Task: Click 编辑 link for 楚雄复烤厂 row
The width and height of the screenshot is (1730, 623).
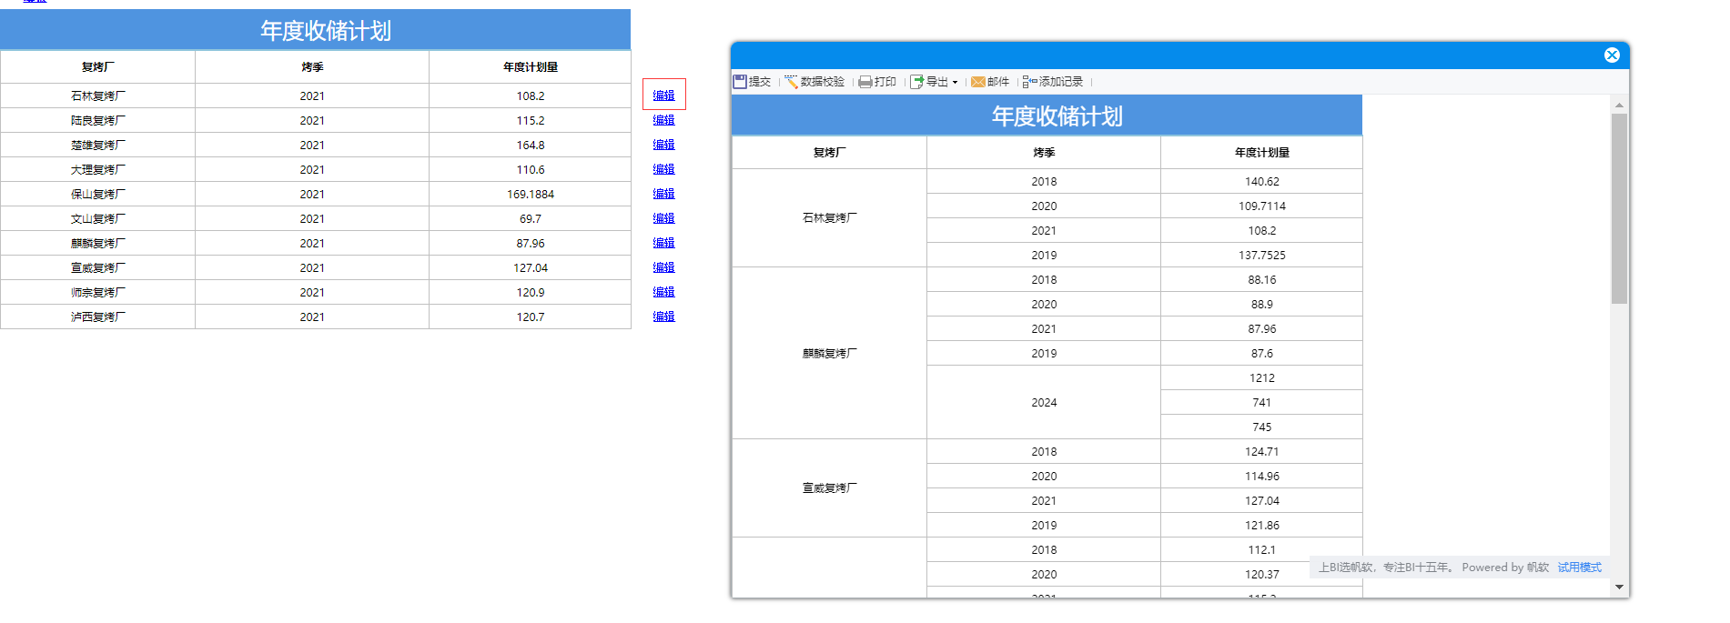Action: click(x=663, y=145)
